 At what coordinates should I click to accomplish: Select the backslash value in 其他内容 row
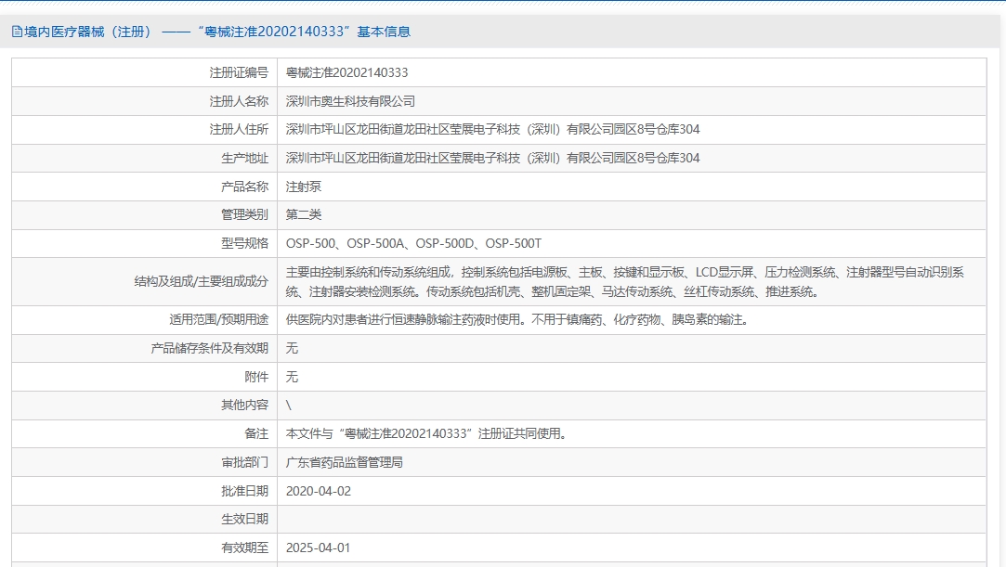289,405
